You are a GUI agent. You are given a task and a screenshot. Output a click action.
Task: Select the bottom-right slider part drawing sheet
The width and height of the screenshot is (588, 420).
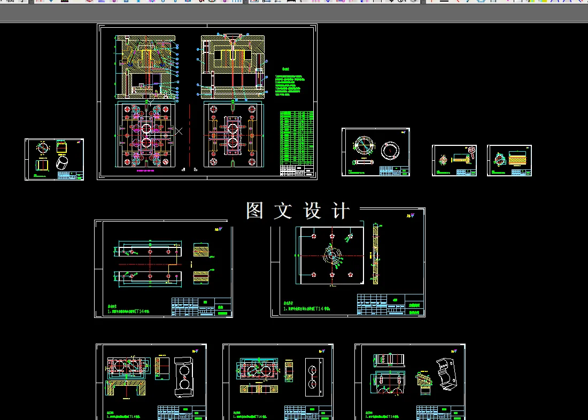pos(410,382)
